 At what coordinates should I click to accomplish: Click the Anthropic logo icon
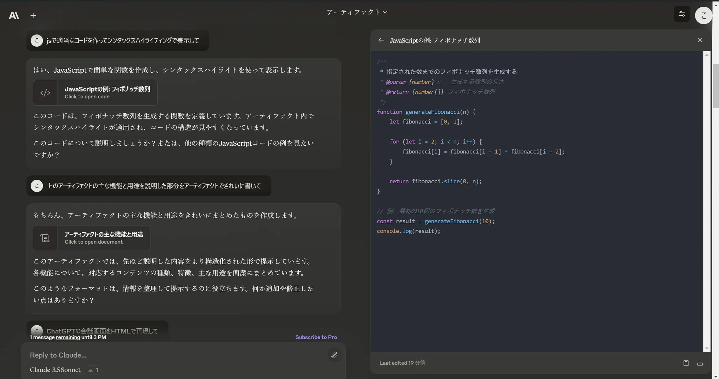14,15
